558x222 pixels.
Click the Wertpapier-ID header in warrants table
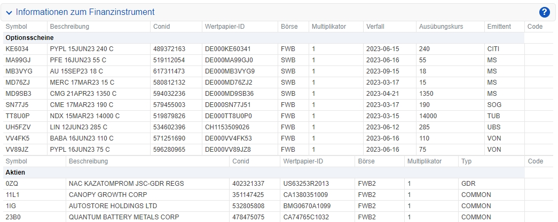(x=225, y=27)
